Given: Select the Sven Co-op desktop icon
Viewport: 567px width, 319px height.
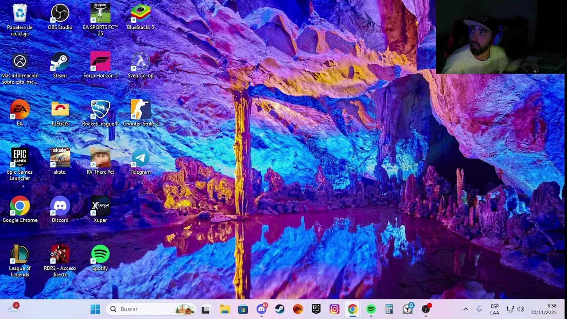Looking at the screenshot, I should pos(140,65).
